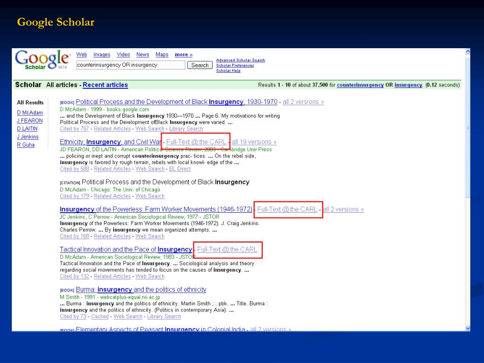Filter results by author J Jenkins
This screenshot has height=363, width=484.
[28, 137]
